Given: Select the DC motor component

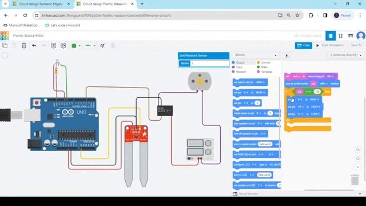Looking at the screenshot, I should pyautogui.click(x=200, y=81).
